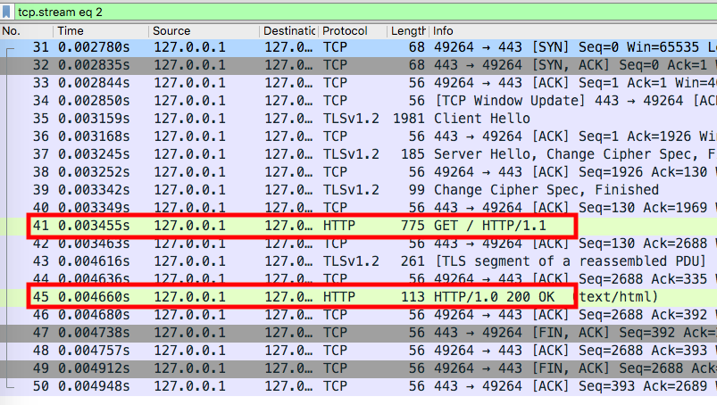Select packet 35 Client Hello row
The width and height of the screenshot is (717, 405).
tap(359, 119)
